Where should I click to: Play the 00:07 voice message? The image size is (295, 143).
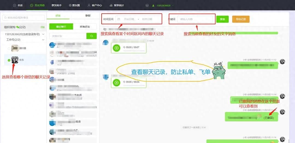coord(116,48)
